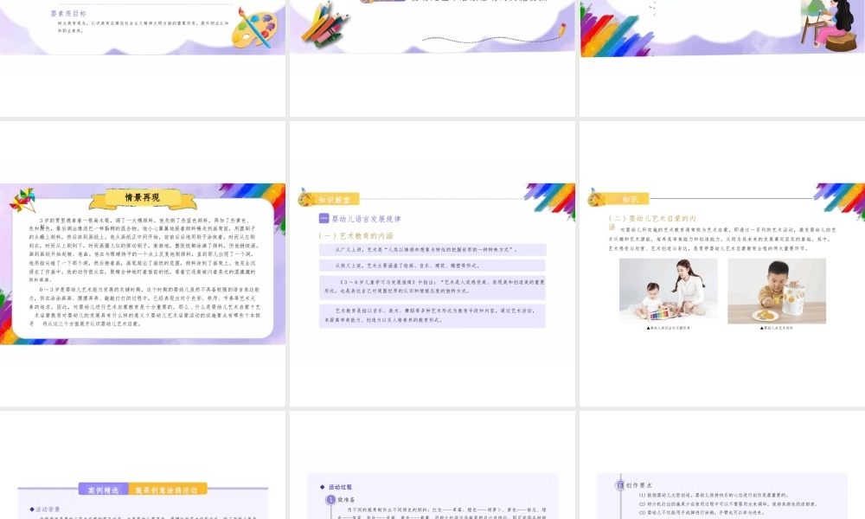Click the palette icon beside 知识殿堂
The height and width of the screenshot is (519, 865).
click(306, 197)
